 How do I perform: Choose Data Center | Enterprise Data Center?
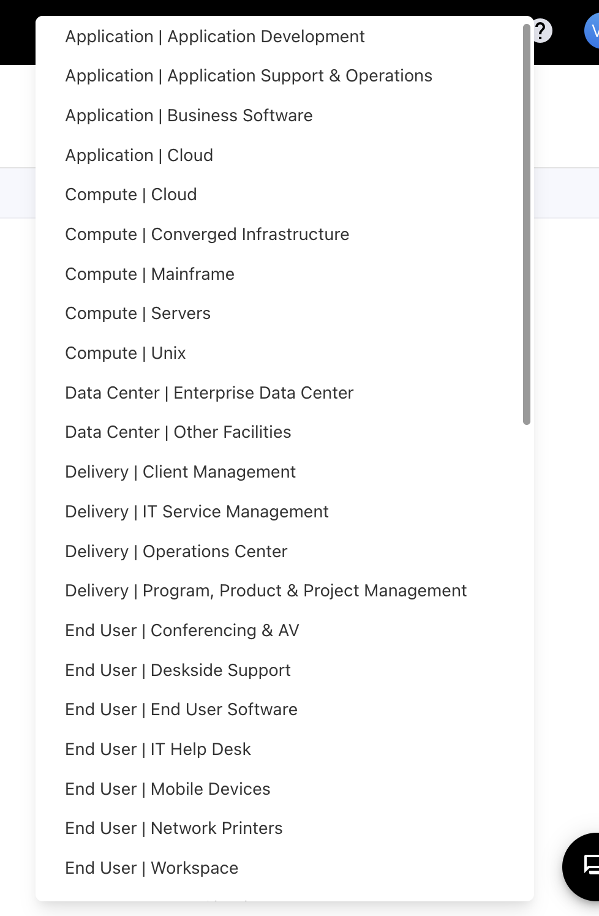[x=209, y=393]
